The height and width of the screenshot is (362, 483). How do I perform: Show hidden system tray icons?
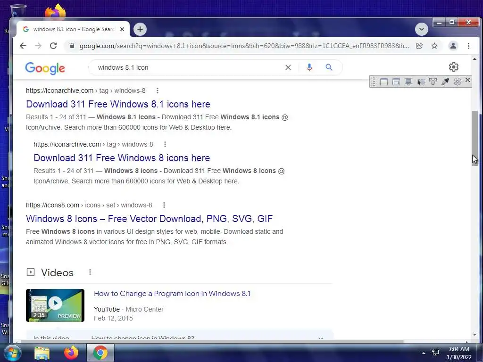click(424, 353)
